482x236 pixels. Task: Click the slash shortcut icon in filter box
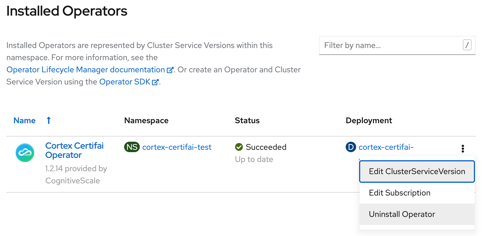point(467,45)
